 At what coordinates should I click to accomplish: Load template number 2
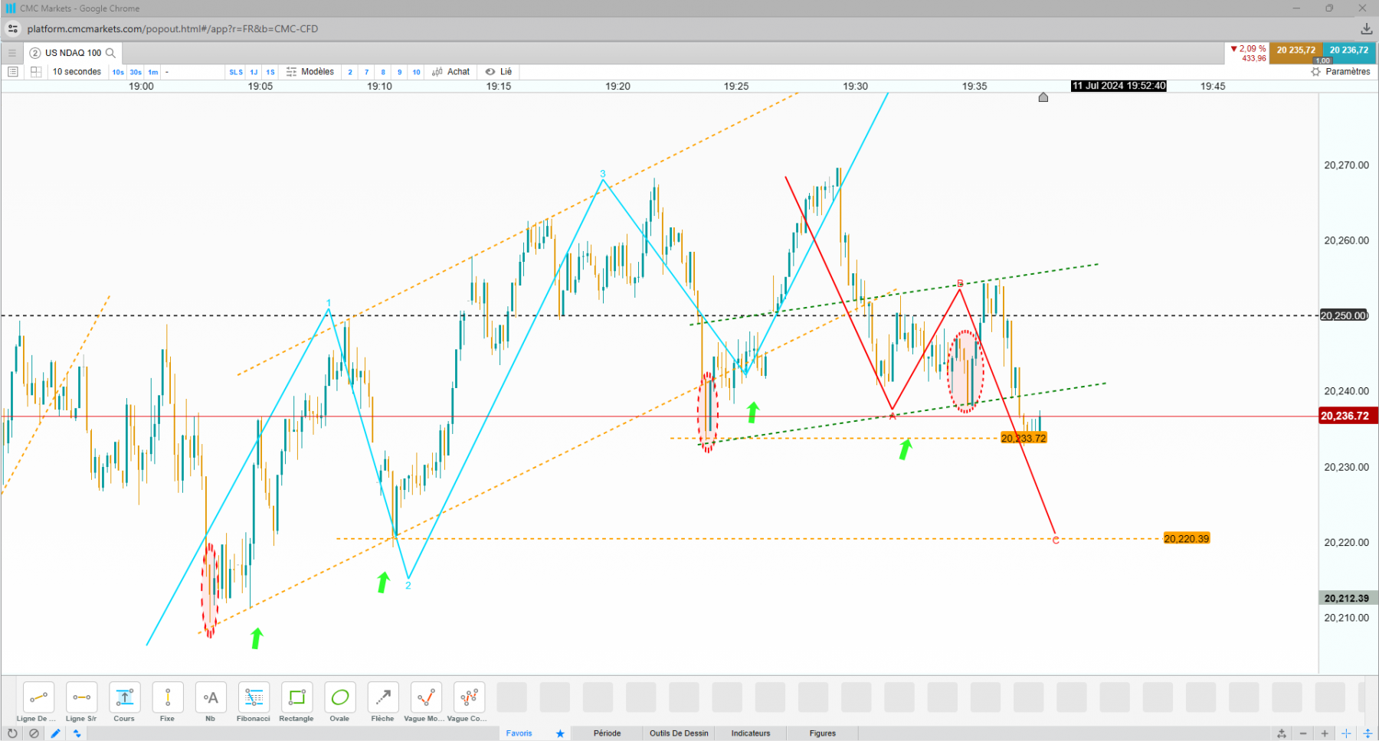point(350,72)
